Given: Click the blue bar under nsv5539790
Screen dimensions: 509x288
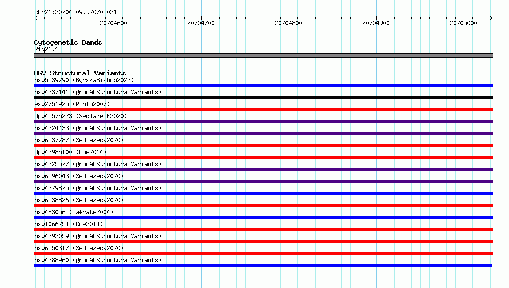Looking at the screenshot, I should tap(263, 86).
